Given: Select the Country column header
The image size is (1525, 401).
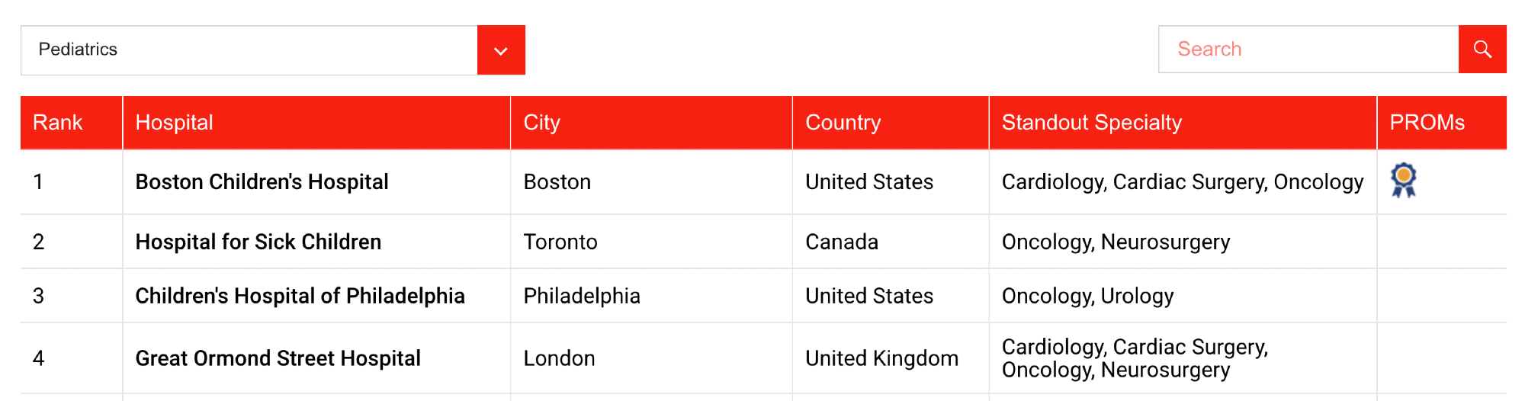Looking at the screenshot, I should pos(843,123).
